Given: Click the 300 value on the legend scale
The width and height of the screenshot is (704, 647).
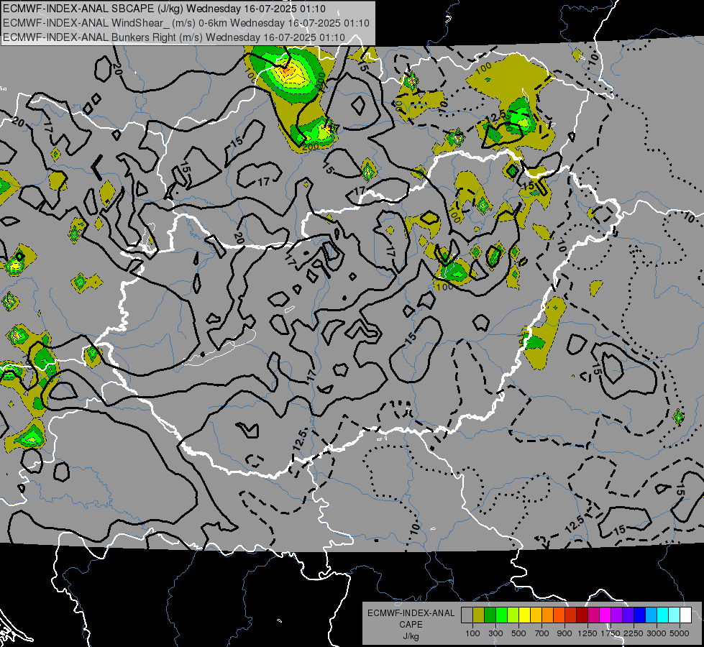Looking at the screenshot, I should click(495, 633).
